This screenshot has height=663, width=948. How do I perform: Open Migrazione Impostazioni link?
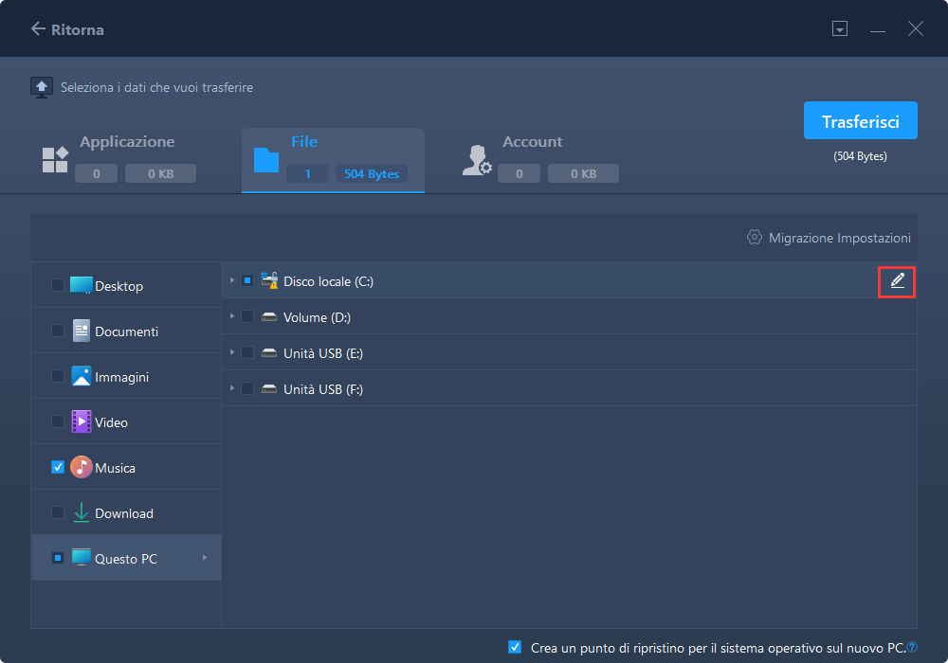click(839, 238)
